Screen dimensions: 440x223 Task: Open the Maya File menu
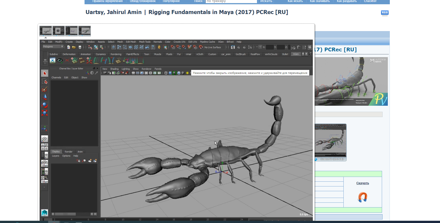coord(43,42)
